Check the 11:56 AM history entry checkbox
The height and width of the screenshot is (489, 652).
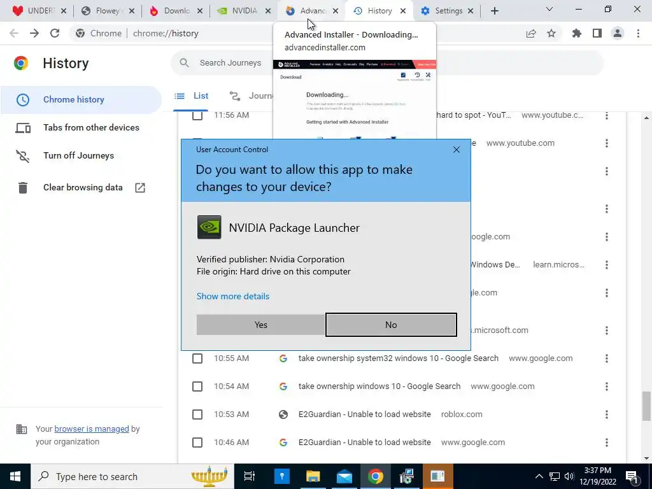click(197, 115)
